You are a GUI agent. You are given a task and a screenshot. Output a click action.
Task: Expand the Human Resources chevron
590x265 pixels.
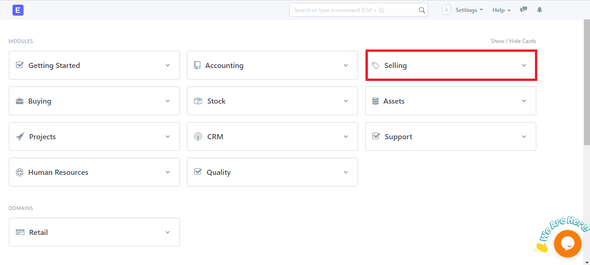(x=168, y=172)
